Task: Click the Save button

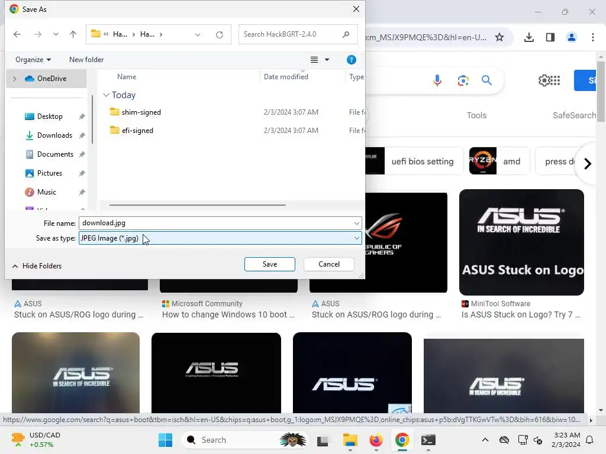Action: [x=270, y=264]
